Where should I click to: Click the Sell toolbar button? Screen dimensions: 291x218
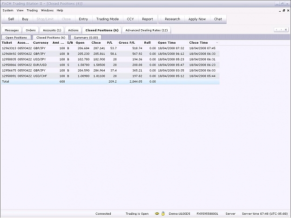[11, 19]
